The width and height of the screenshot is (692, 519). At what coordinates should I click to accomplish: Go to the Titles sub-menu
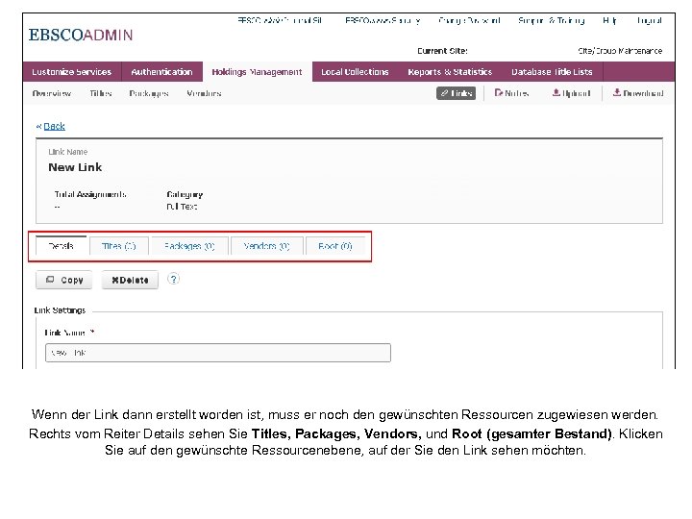tap(101, 93)
